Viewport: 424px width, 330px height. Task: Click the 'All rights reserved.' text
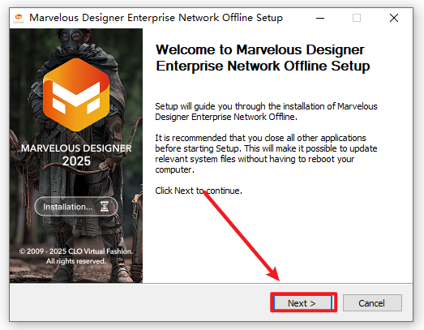tap(76, 261)
